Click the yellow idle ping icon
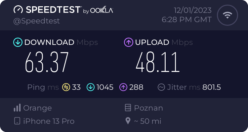This screenshot has width=248, height=132. coord(66,87)
